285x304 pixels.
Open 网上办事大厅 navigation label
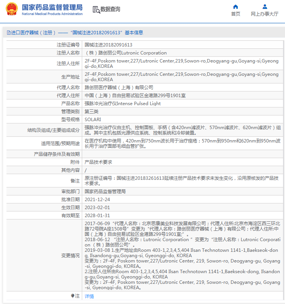[x=264, y=14]
